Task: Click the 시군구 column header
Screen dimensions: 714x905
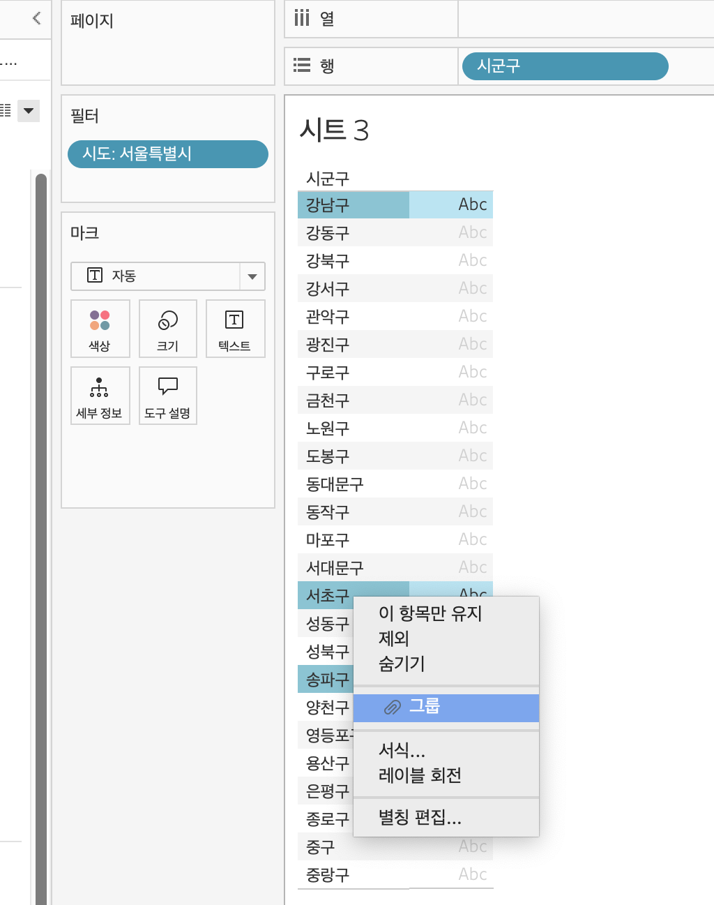Action: point(328,179)
